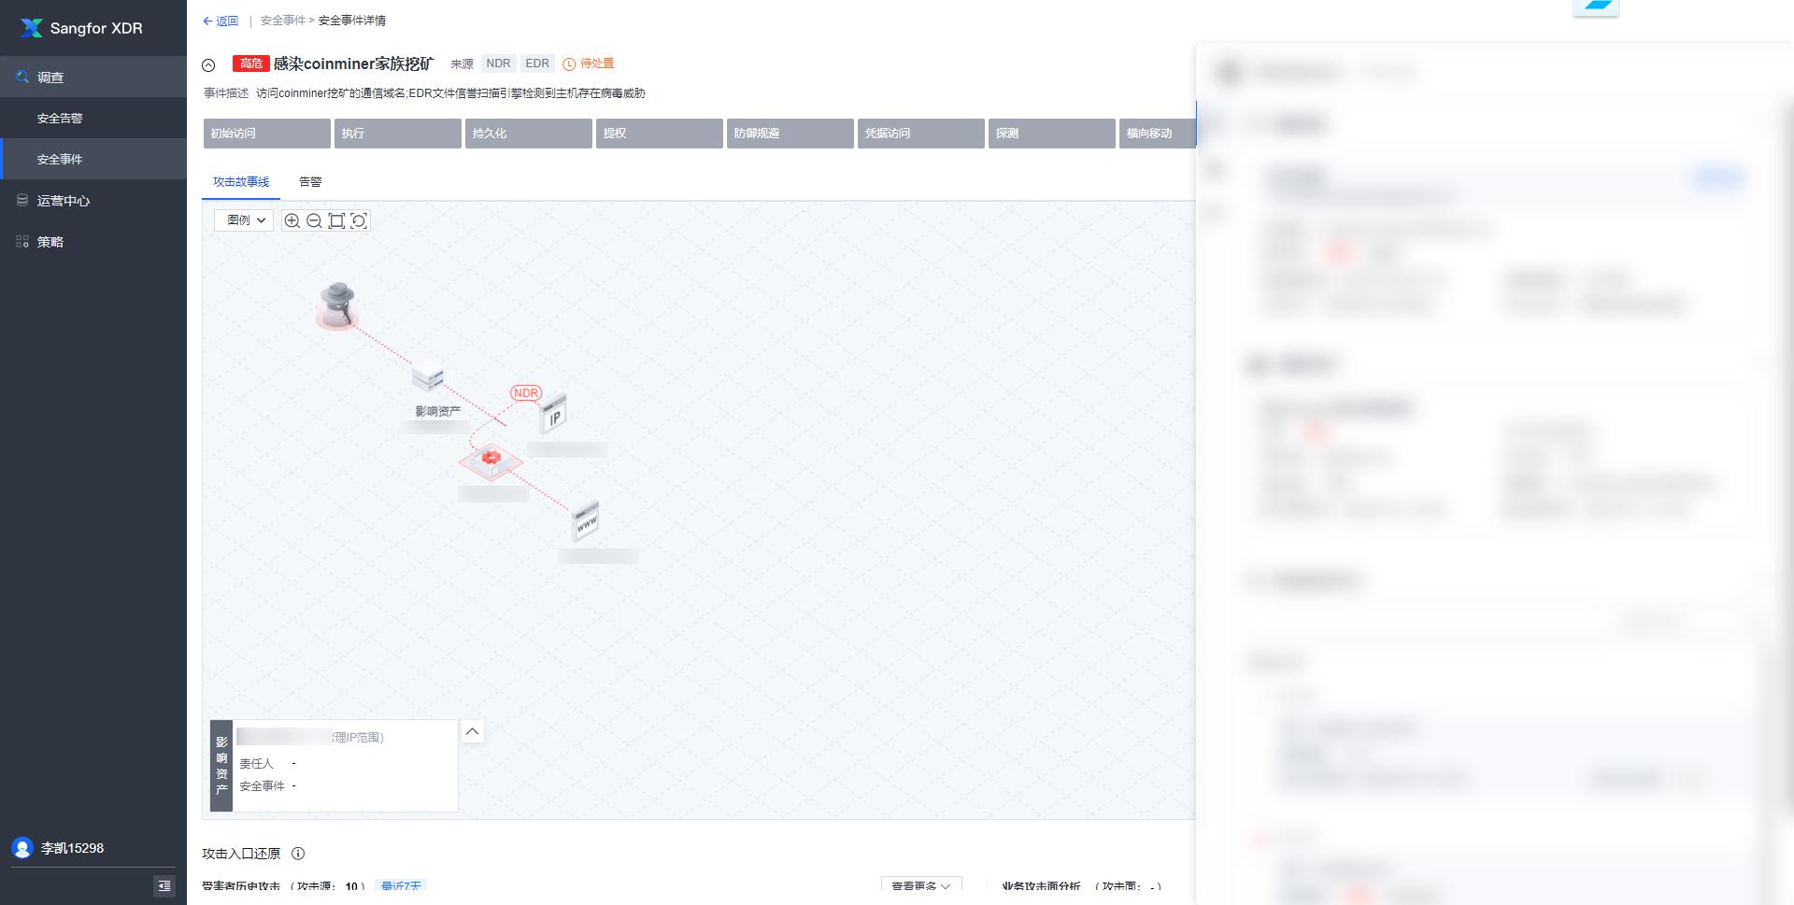Open 安全告警 in the sidebar
1794x905 pixels.
click(60, 119)
